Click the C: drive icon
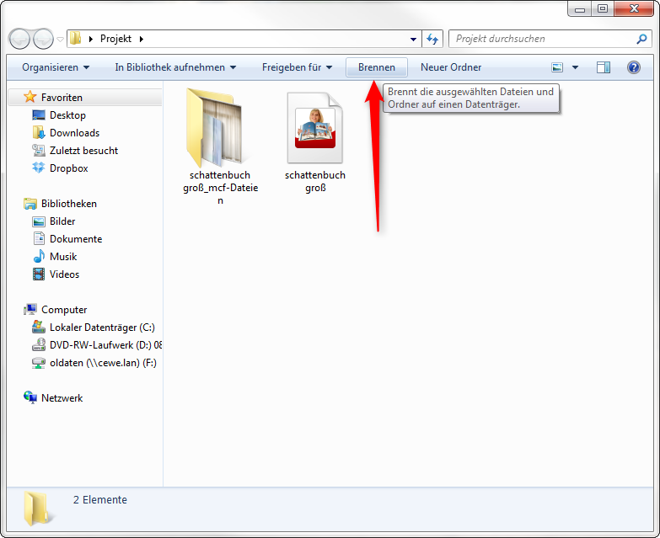 pyautogui.click(x=38, y=327)
